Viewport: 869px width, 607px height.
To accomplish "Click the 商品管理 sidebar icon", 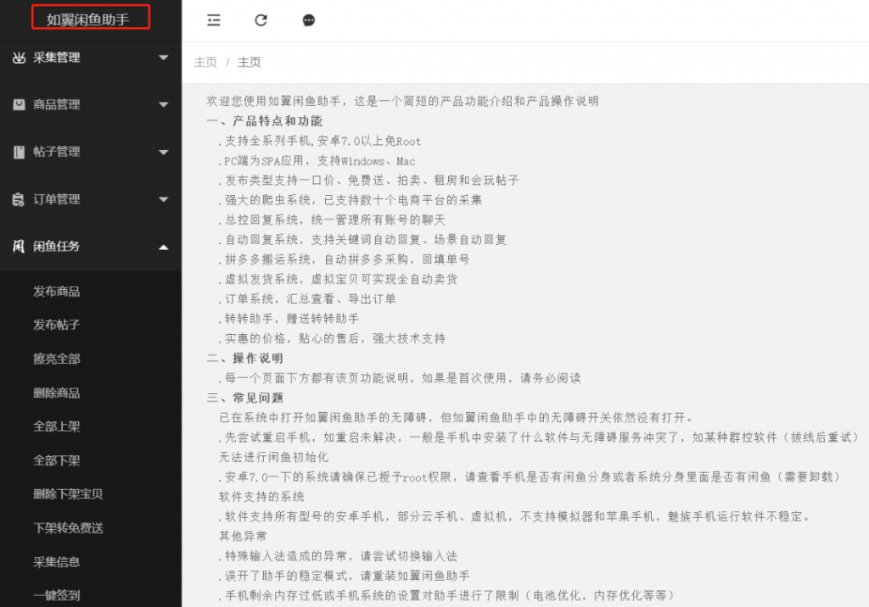I will (19, 105).
